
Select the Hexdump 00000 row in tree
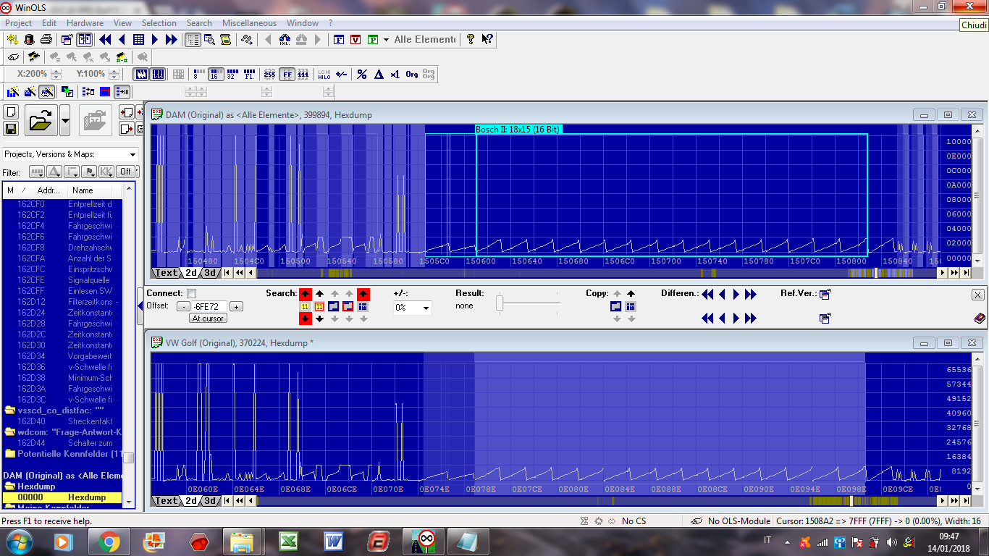63,497
